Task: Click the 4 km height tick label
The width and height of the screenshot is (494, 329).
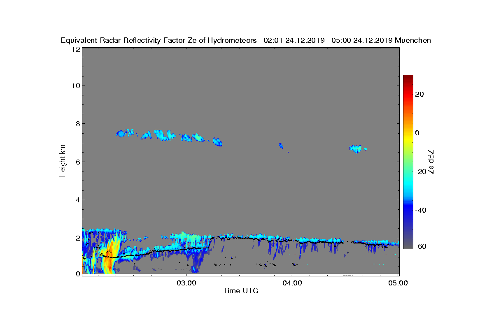Action: coord(77,200)
